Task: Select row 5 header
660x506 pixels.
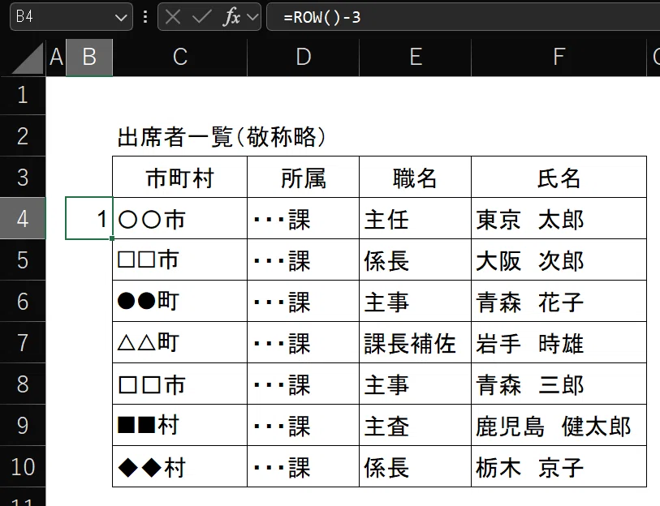Action: coord(23,259)
